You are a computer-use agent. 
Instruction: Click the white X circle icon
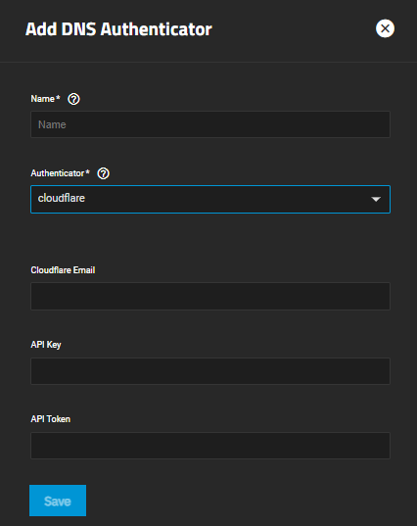[385, 28]
